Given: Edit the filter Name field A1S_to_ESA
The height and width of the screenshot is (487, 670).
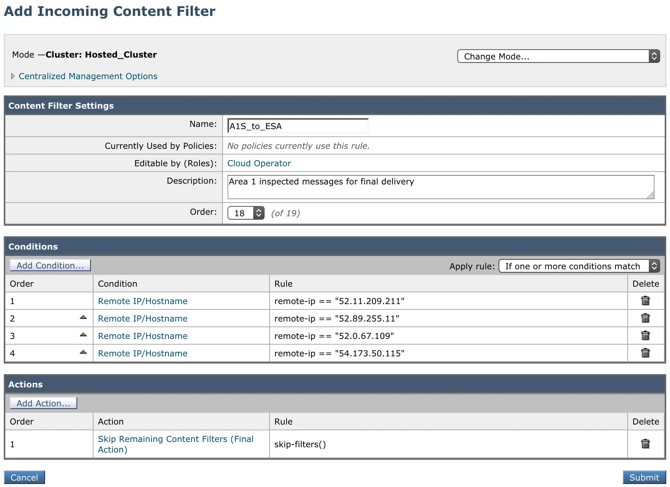Looking at the screenshot, I should pos(298,126).
